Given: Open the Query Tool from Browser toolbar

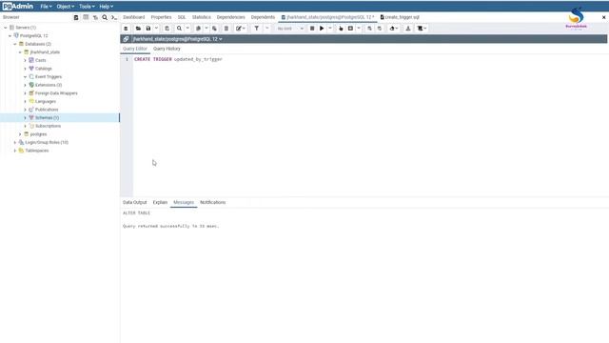Looking at the screenshot, I should click(76, 17).
